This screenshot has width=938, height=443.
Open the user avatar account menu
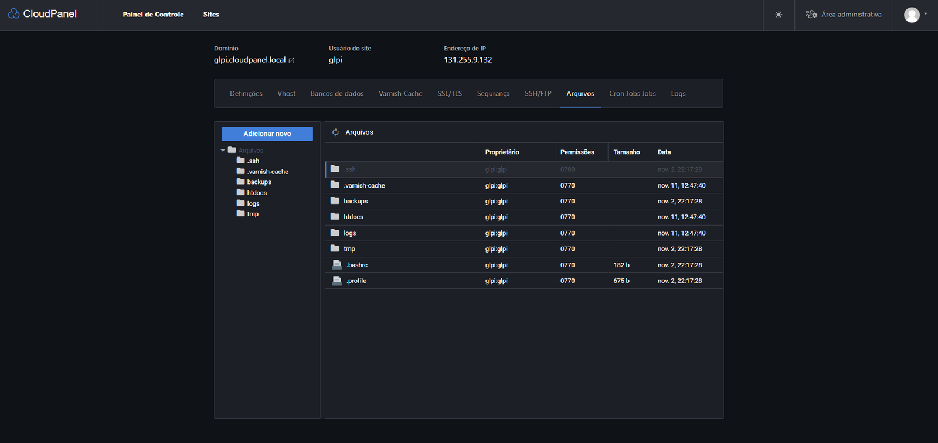pyautogui.click(x=912, y=15)
